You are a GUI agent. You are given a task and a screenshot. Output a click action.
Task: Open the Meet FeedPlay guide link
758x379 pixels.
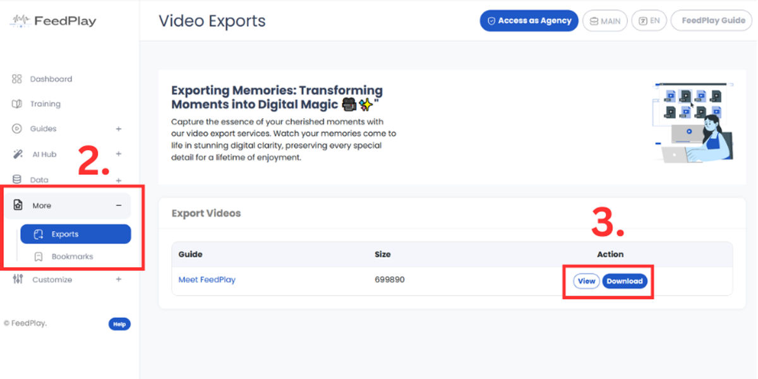click(207, 280)
